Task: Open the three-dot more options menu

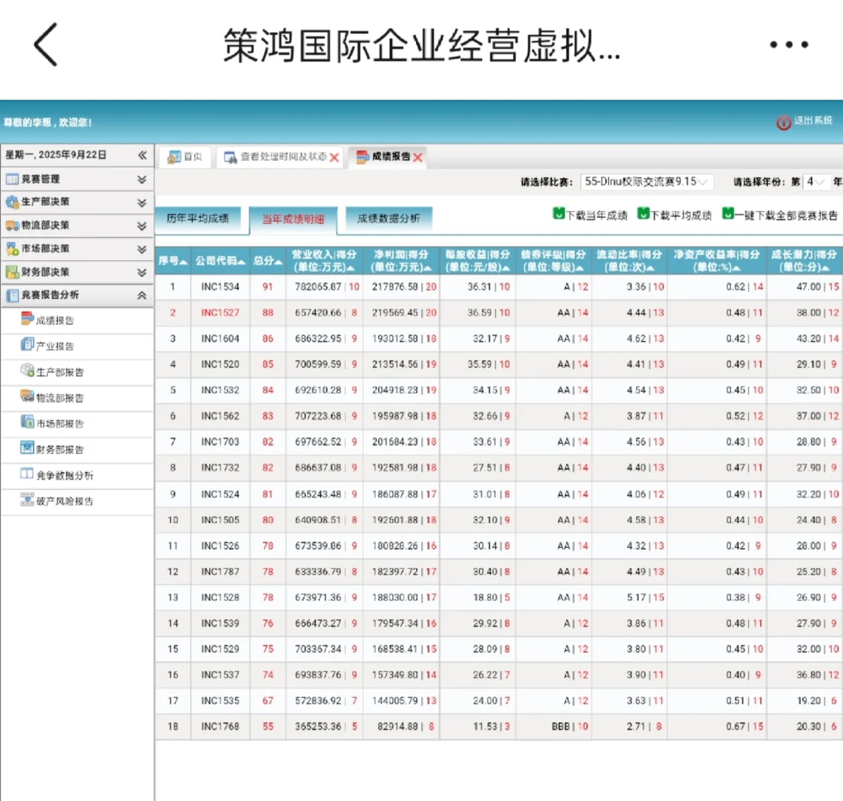Action: pos(789,44)
